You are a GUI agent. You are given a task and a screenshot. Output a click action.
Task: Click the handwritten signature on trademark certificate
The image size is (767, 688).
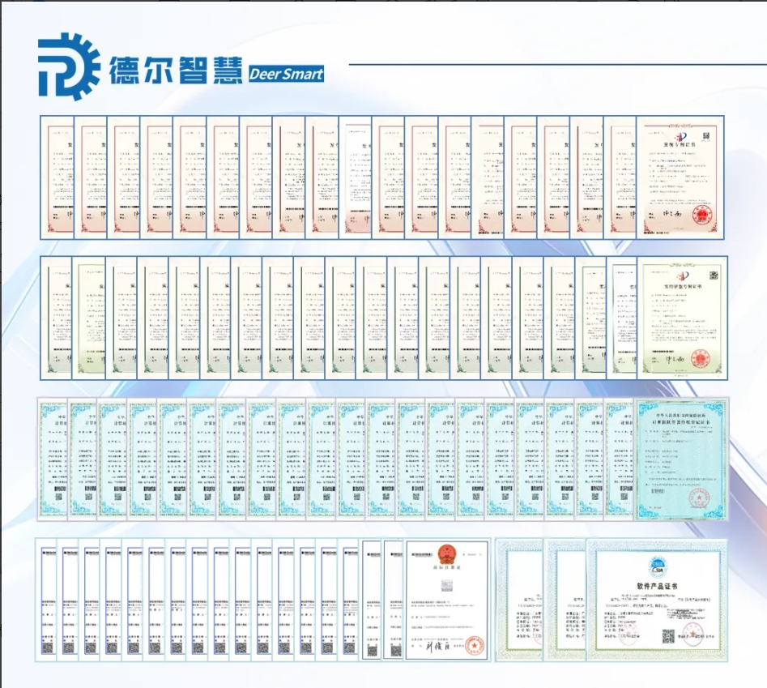tap(437, 647)
